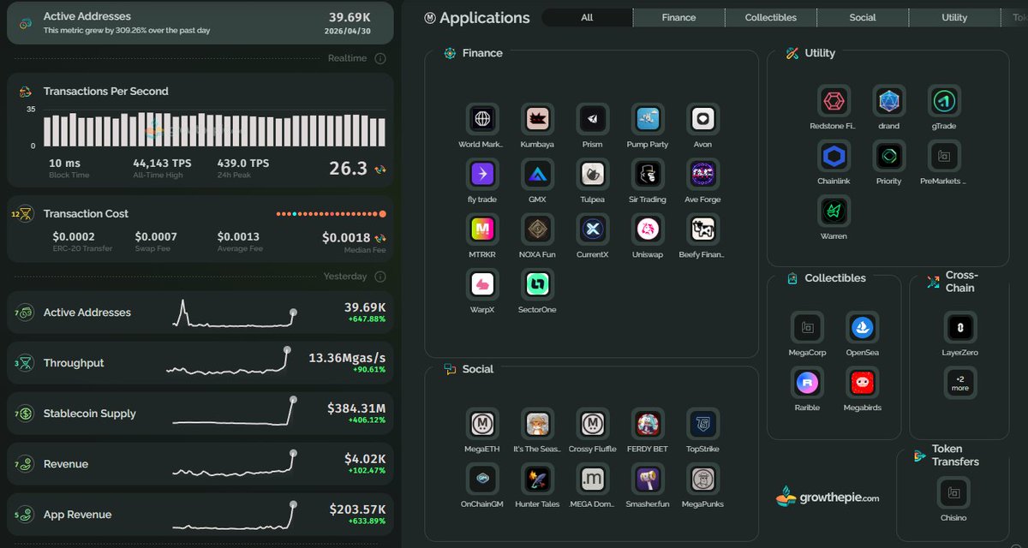Open the Pump Party app icon

648,119
